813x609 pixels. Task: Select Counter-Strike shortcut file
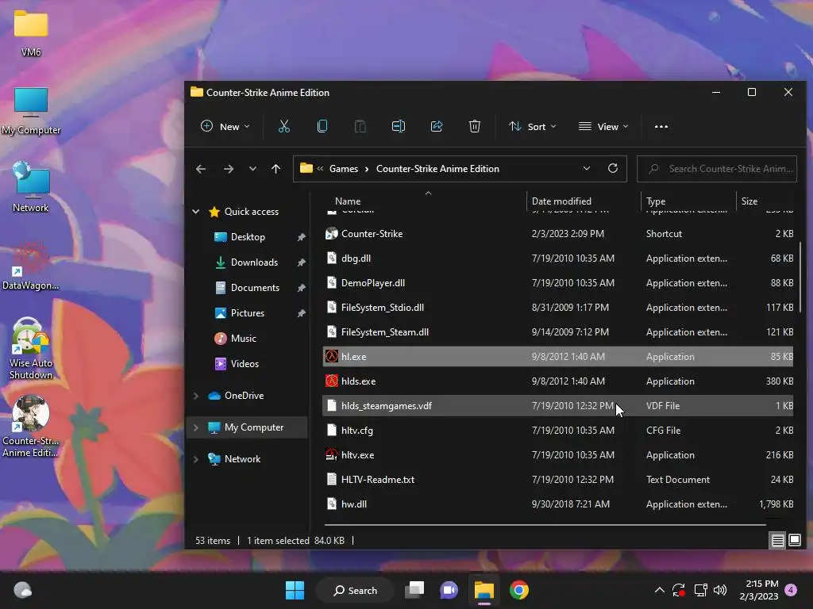[x=558, y=234]
